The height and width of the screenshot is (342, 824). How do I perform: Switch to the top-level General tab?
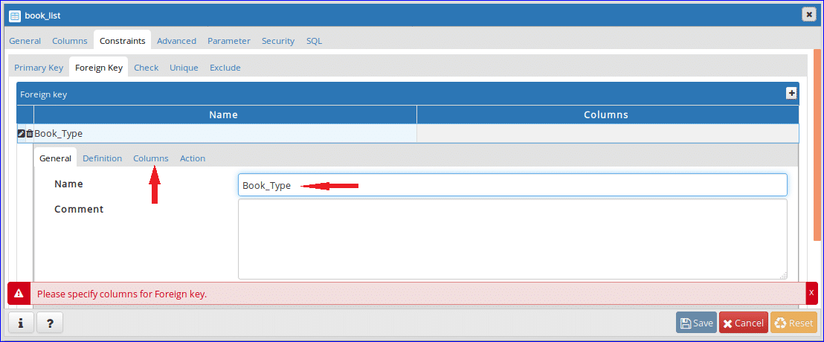(25, 40)
